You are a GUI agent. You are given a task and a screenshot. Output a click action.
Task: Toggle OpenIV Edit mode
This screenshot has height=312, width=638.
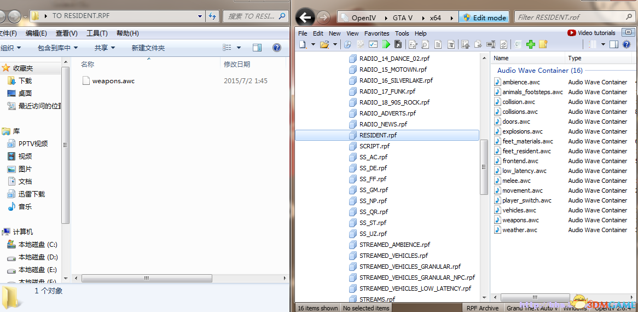click(484, 18)
